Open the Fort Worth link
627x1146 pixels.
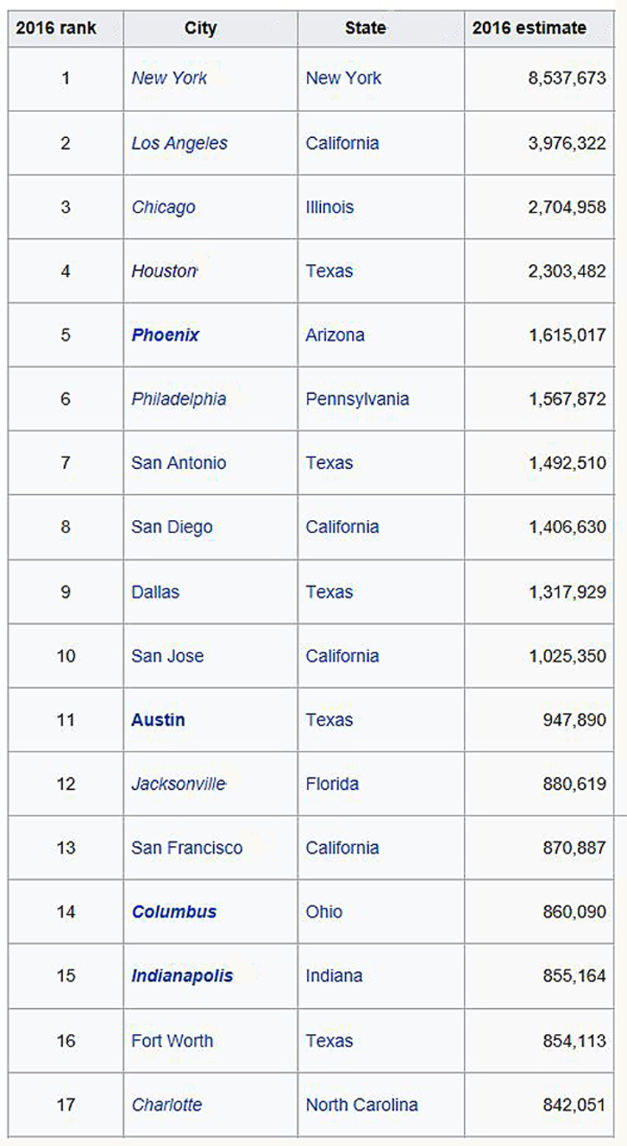click(172, 1041)
